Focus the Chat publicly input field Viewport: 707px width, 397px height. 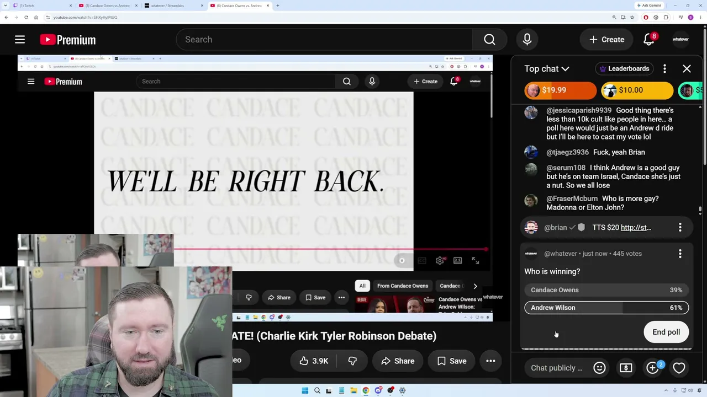[x=557, y=368]
